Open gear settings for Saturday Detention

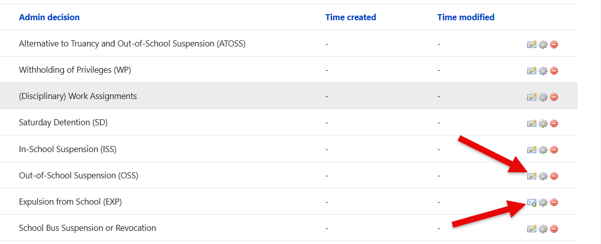click(543, 124)
